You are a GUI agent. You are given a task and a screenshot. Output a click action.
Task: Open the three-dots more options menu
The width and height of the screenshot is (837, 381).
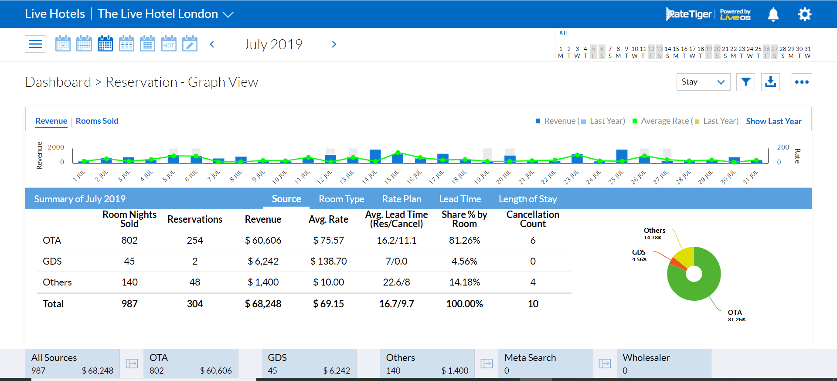click(801, 82)
